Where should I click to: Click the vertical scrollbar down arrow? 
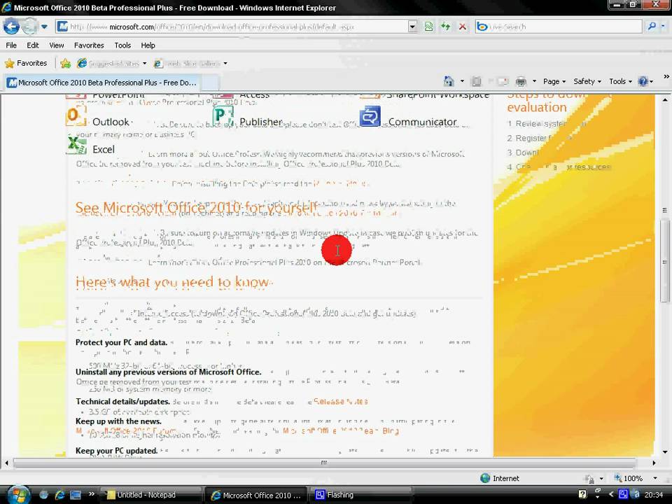(x=665, y=451)
